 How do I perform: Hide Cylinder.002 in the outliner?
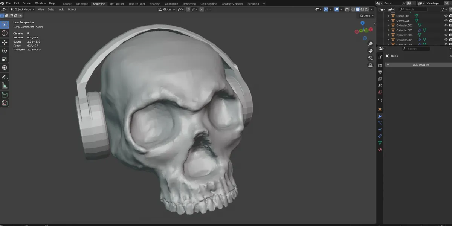(446, 30)
